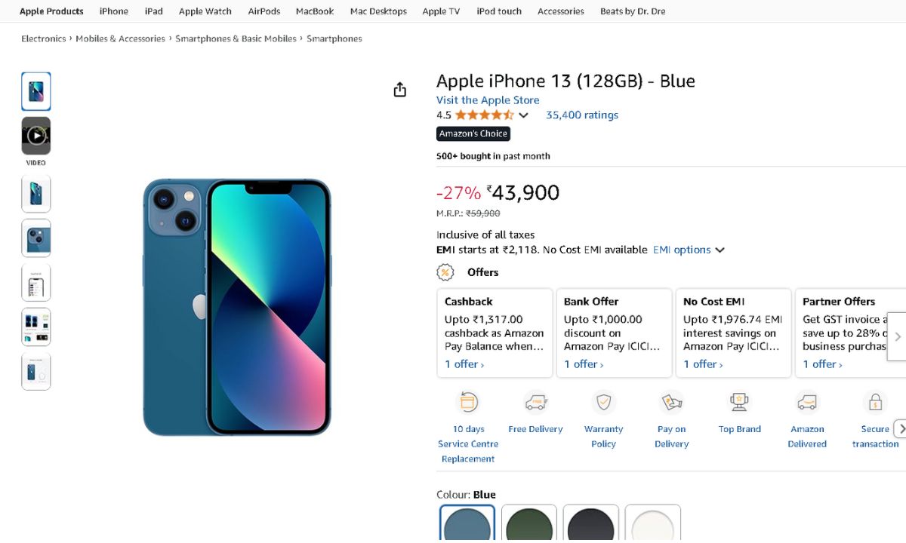
Task: Play the product video thumbnail
Action: (36, 136)
